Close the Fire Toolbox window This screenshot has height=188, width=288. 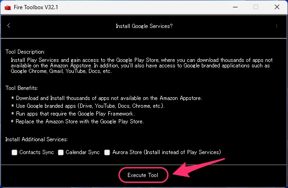pyautogui.click(x=277, y=7)
